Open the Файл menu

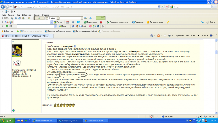[x=3, y=15]
